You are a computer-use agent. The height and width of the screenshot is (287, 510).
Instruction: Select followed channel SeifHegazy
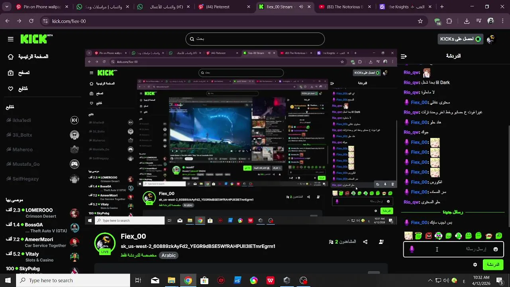coord(42,179)
